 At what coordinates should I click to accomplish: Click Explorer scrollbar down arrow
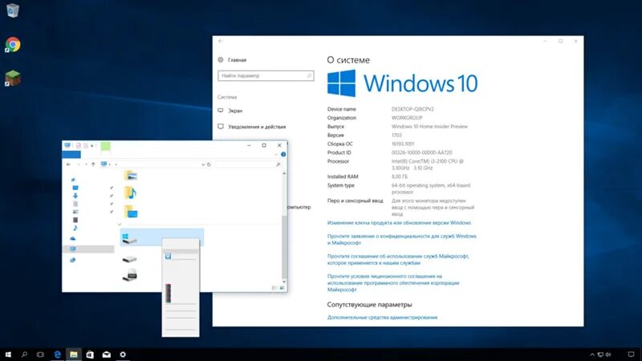(284, 282)
